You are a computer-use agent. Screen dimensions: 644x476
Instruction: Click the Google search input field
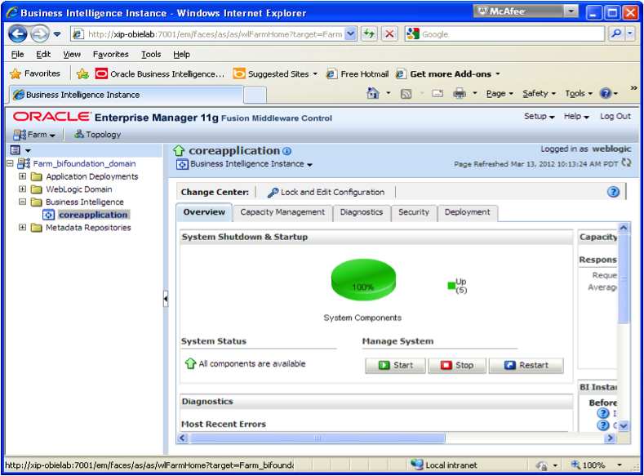click(511, 34)
